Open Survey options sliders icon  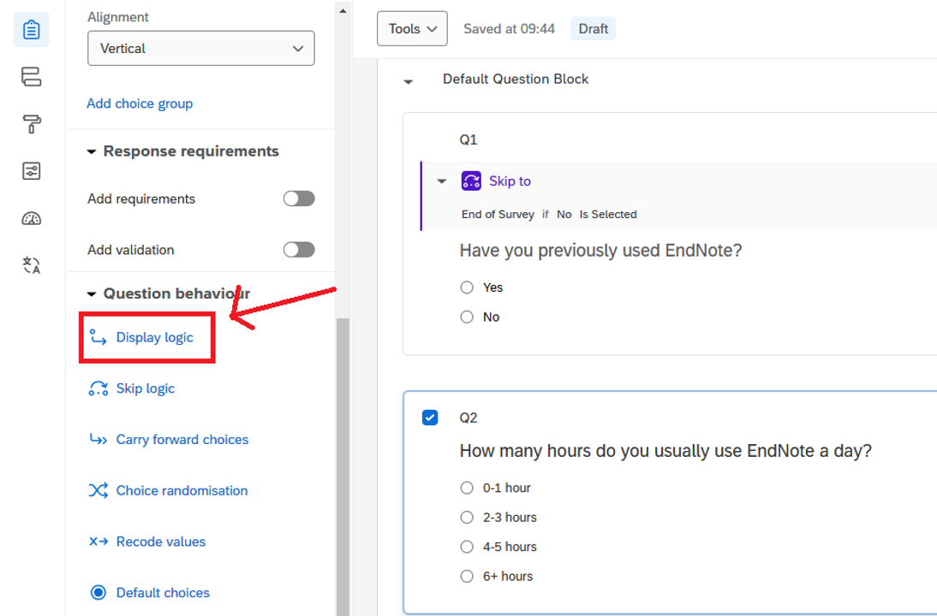point(31,172)
